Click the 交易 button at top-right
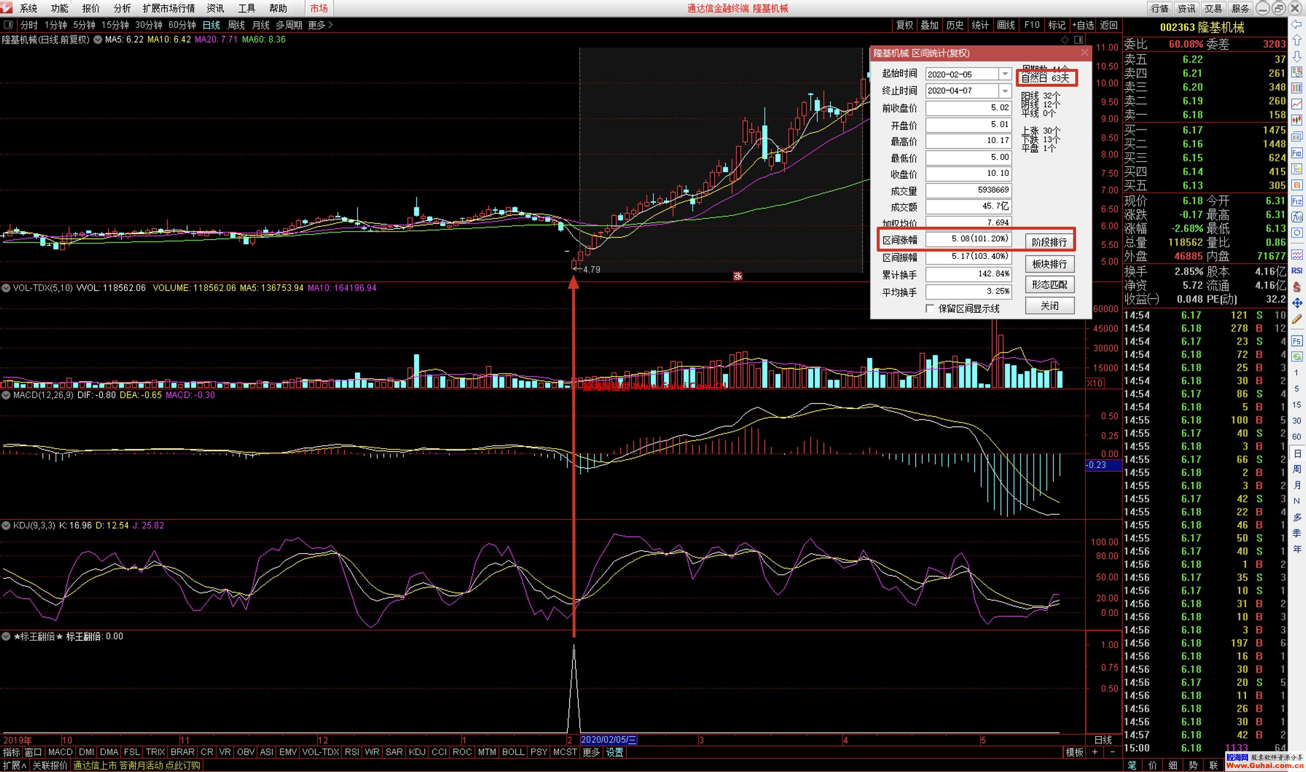 [x=1213, y=8]
